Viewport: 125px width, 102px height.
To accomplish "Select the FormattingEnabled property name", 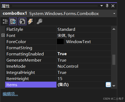I will pos(25,54).
